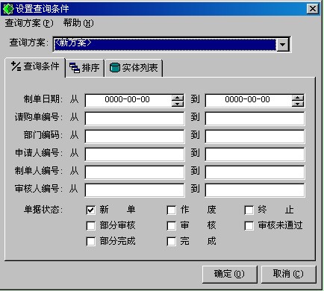Viewport: 324px width, 291px height.
Task: Confirm with the 确定(O) button
Action: 229,274
